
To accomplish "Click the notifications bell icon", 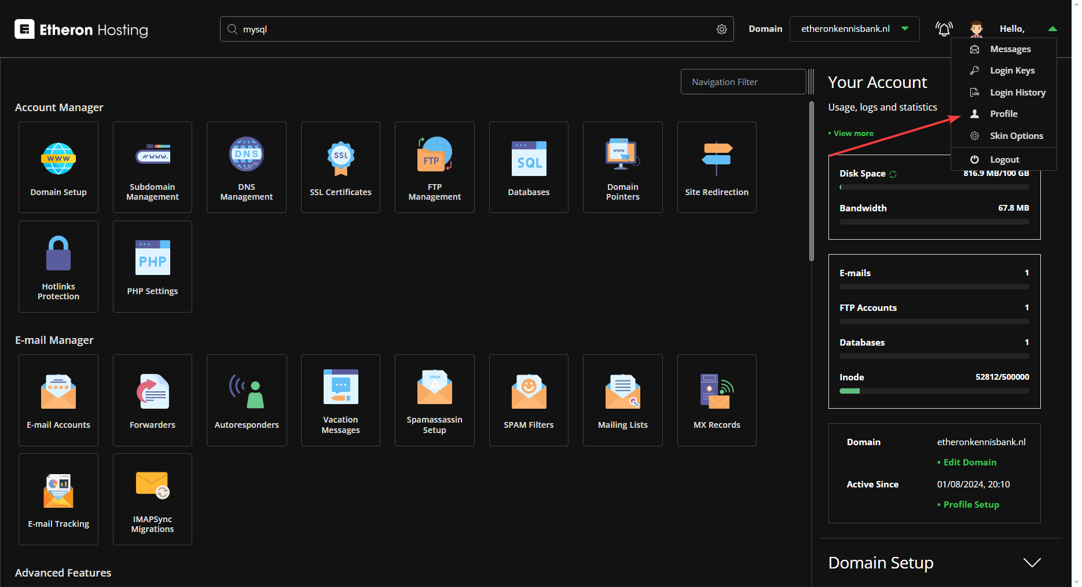I will coord(944,29).
